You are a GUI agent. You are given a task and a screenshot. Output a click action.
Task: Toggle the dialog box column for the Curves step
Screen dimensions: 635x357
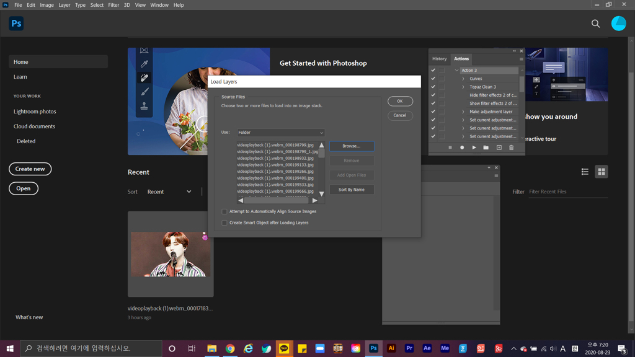[x=442, y=79]
